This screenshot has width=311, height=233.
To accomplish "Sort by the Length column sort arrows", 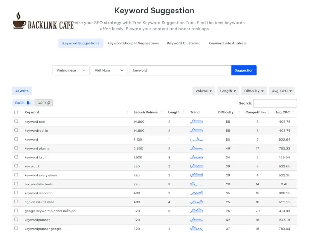I will tap(183, 112).
